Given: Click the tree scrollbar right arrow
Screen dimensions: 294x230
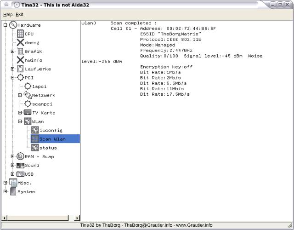Looking at the screenshot, I should pyautogui.click(x=77, y=218).
